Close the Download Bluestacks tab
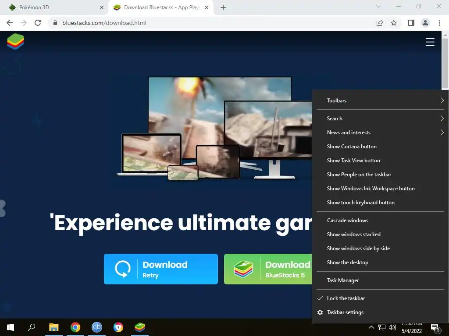 [x=207, y=7]
